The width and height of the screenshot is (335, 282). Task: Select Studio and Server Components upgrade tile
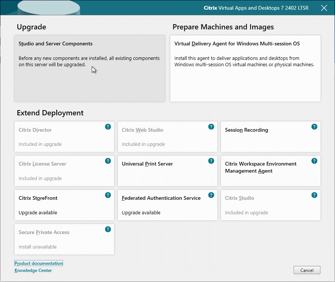tap(90, 68)
